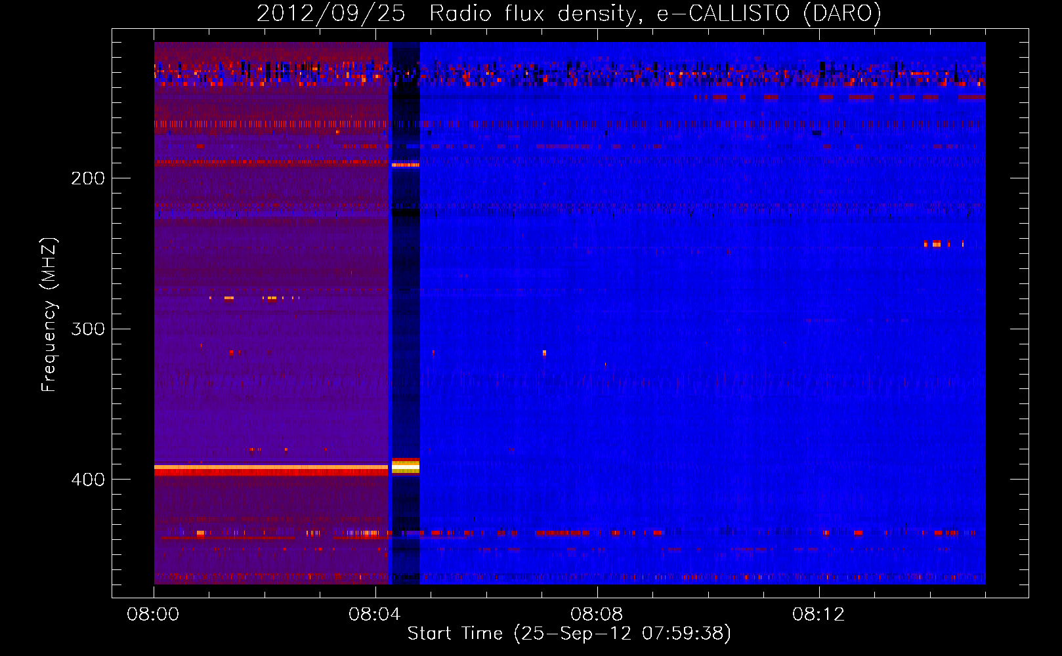
Task: Click the '08:08' time tick label
Action: pos(597,615)
